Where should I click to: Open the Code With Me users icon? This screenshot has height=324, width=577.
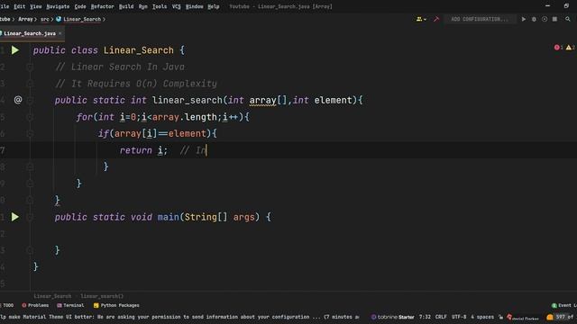coord(421,19)
